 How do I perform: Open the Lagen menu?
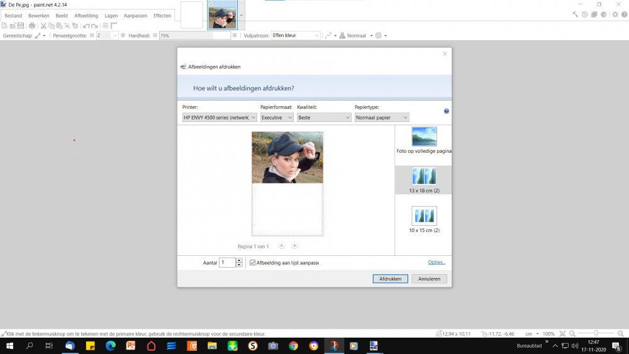(x=111, y=16)
